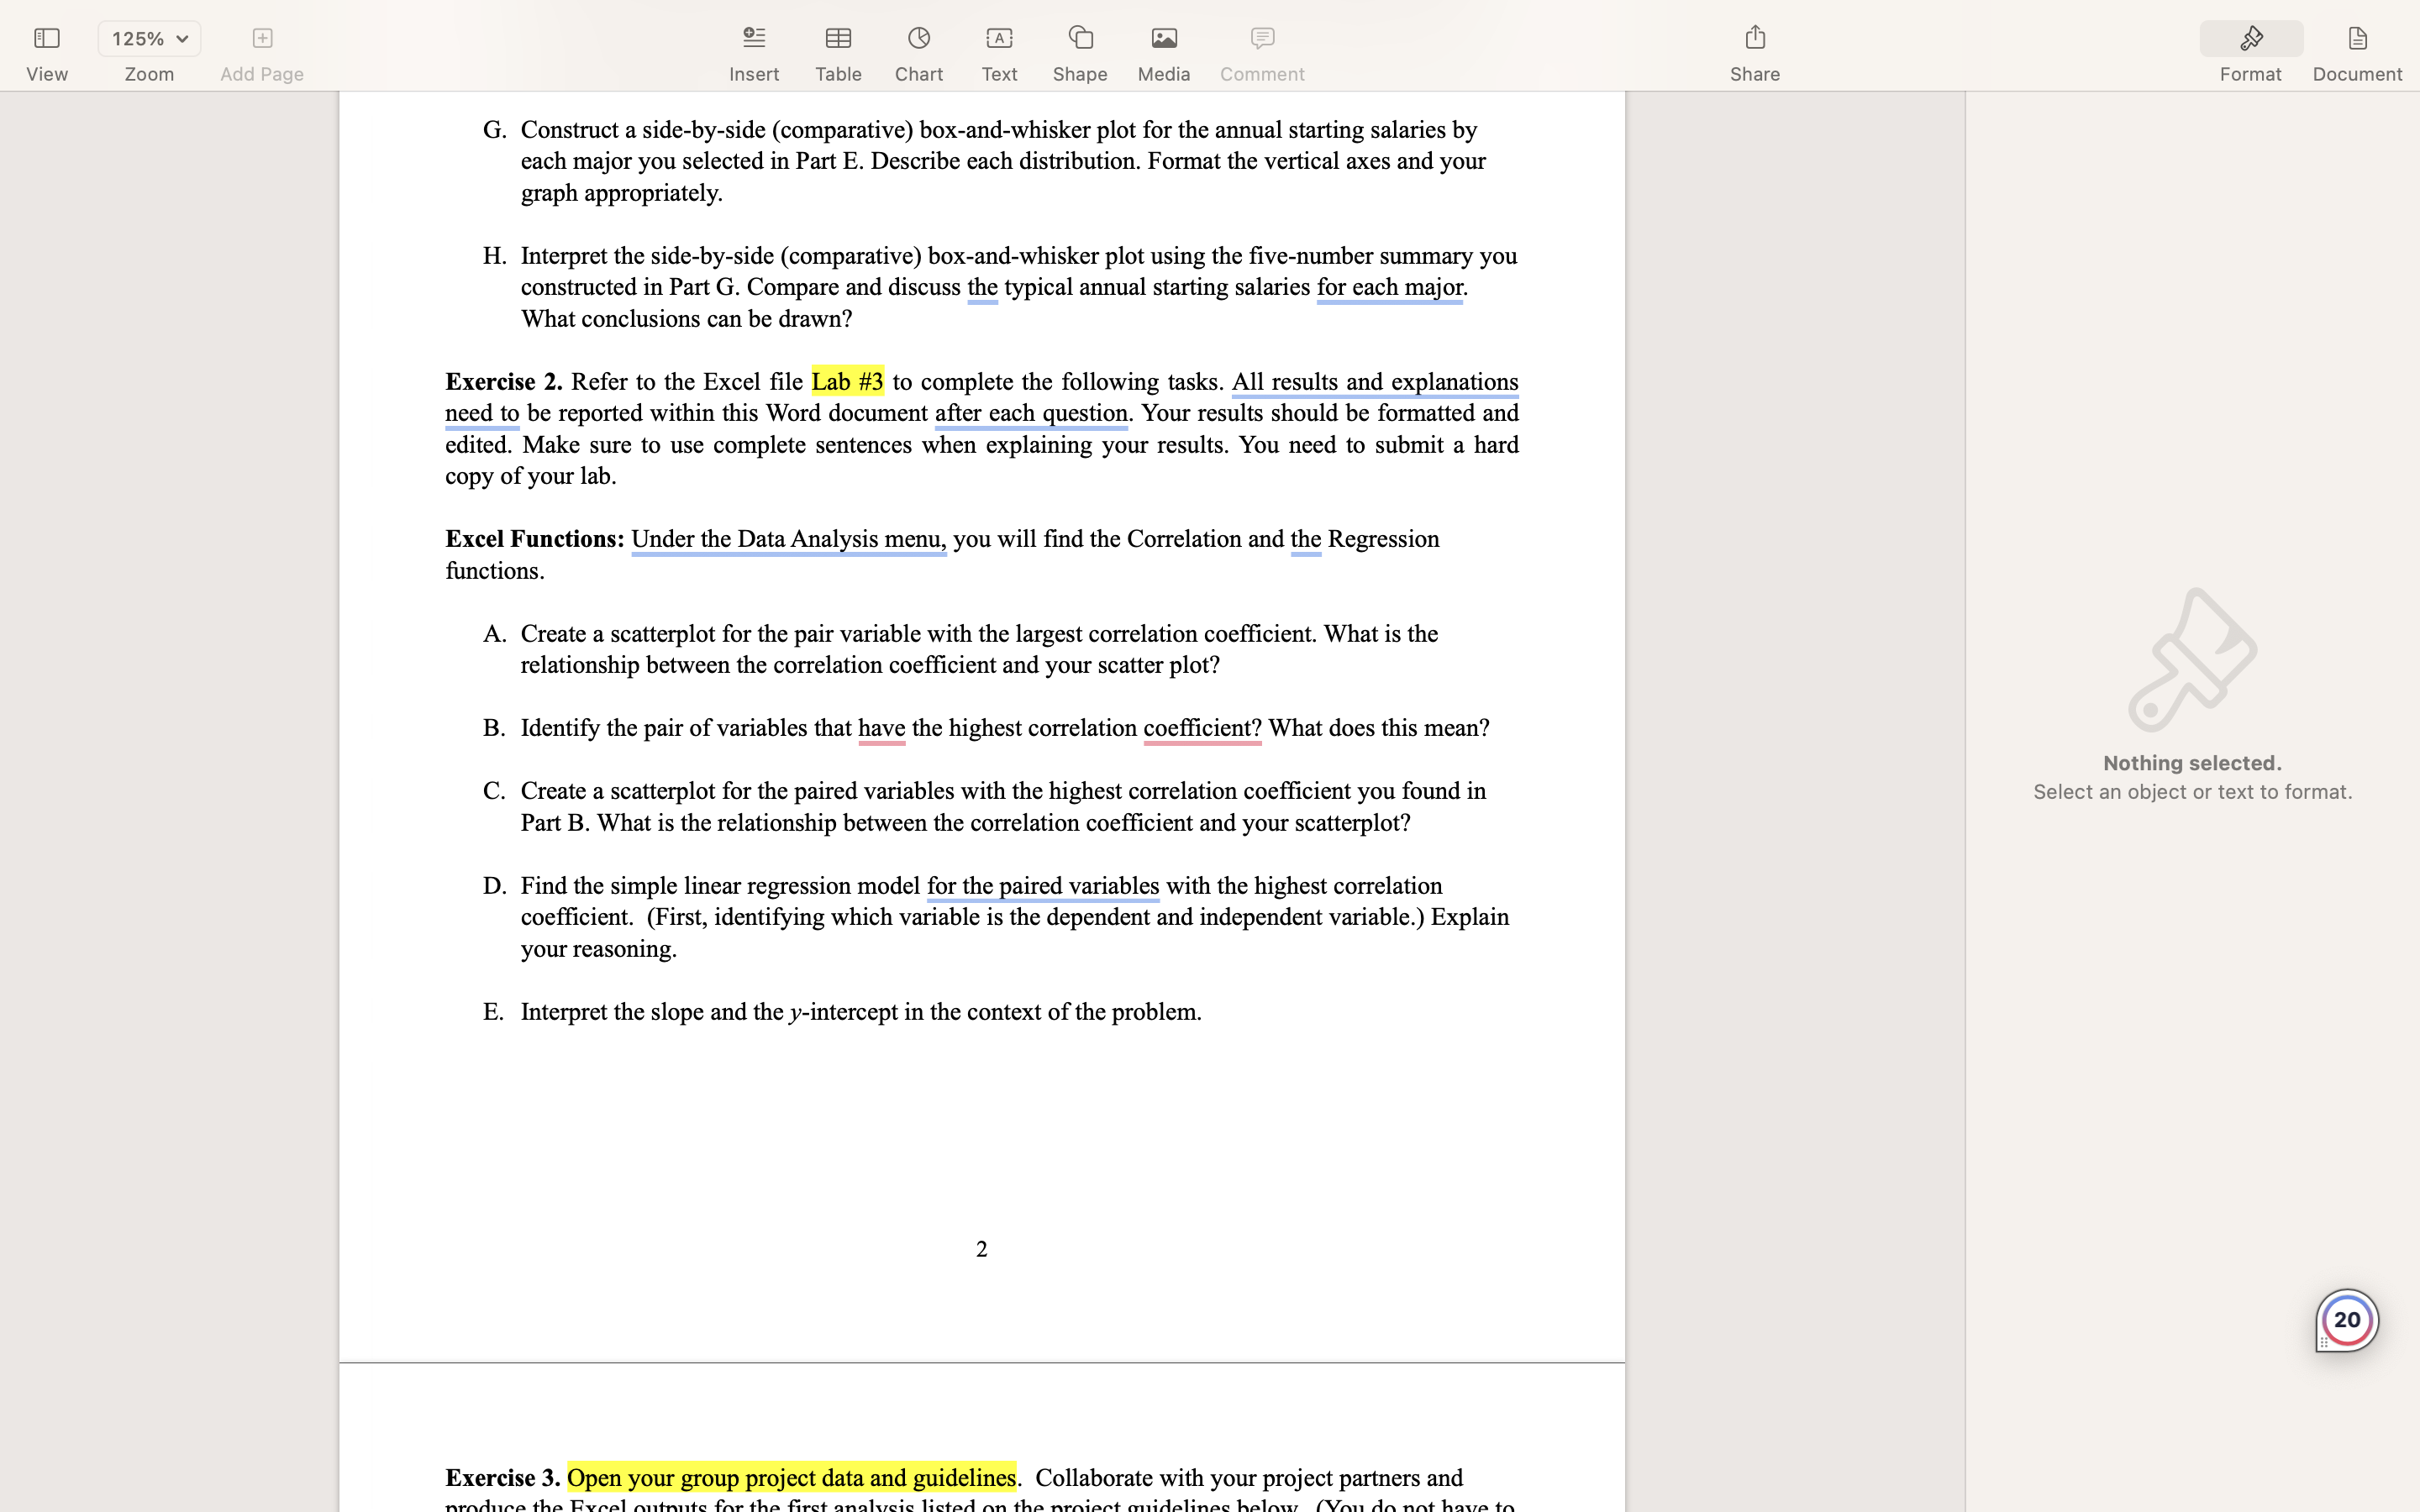
Task: Open the Insert menu icon
Action: [754, 39]
